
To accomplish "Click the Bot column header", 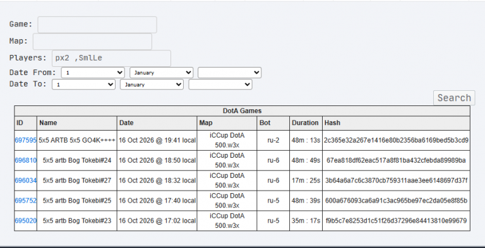I will point(273,123).
